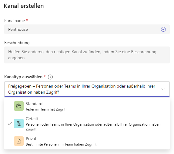This screenshot has height=154, width=174.
Task: Collapse the channel type dropdown chevron
Action: click(163, 89)
